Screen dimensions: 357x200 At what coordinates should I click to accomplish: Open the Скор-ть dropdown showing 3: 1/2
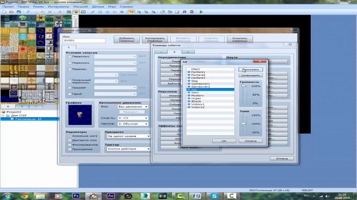point(133,118)
